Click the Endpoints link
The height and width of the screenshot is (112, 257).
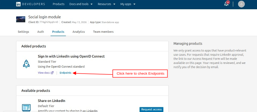[x=66, y=73]
